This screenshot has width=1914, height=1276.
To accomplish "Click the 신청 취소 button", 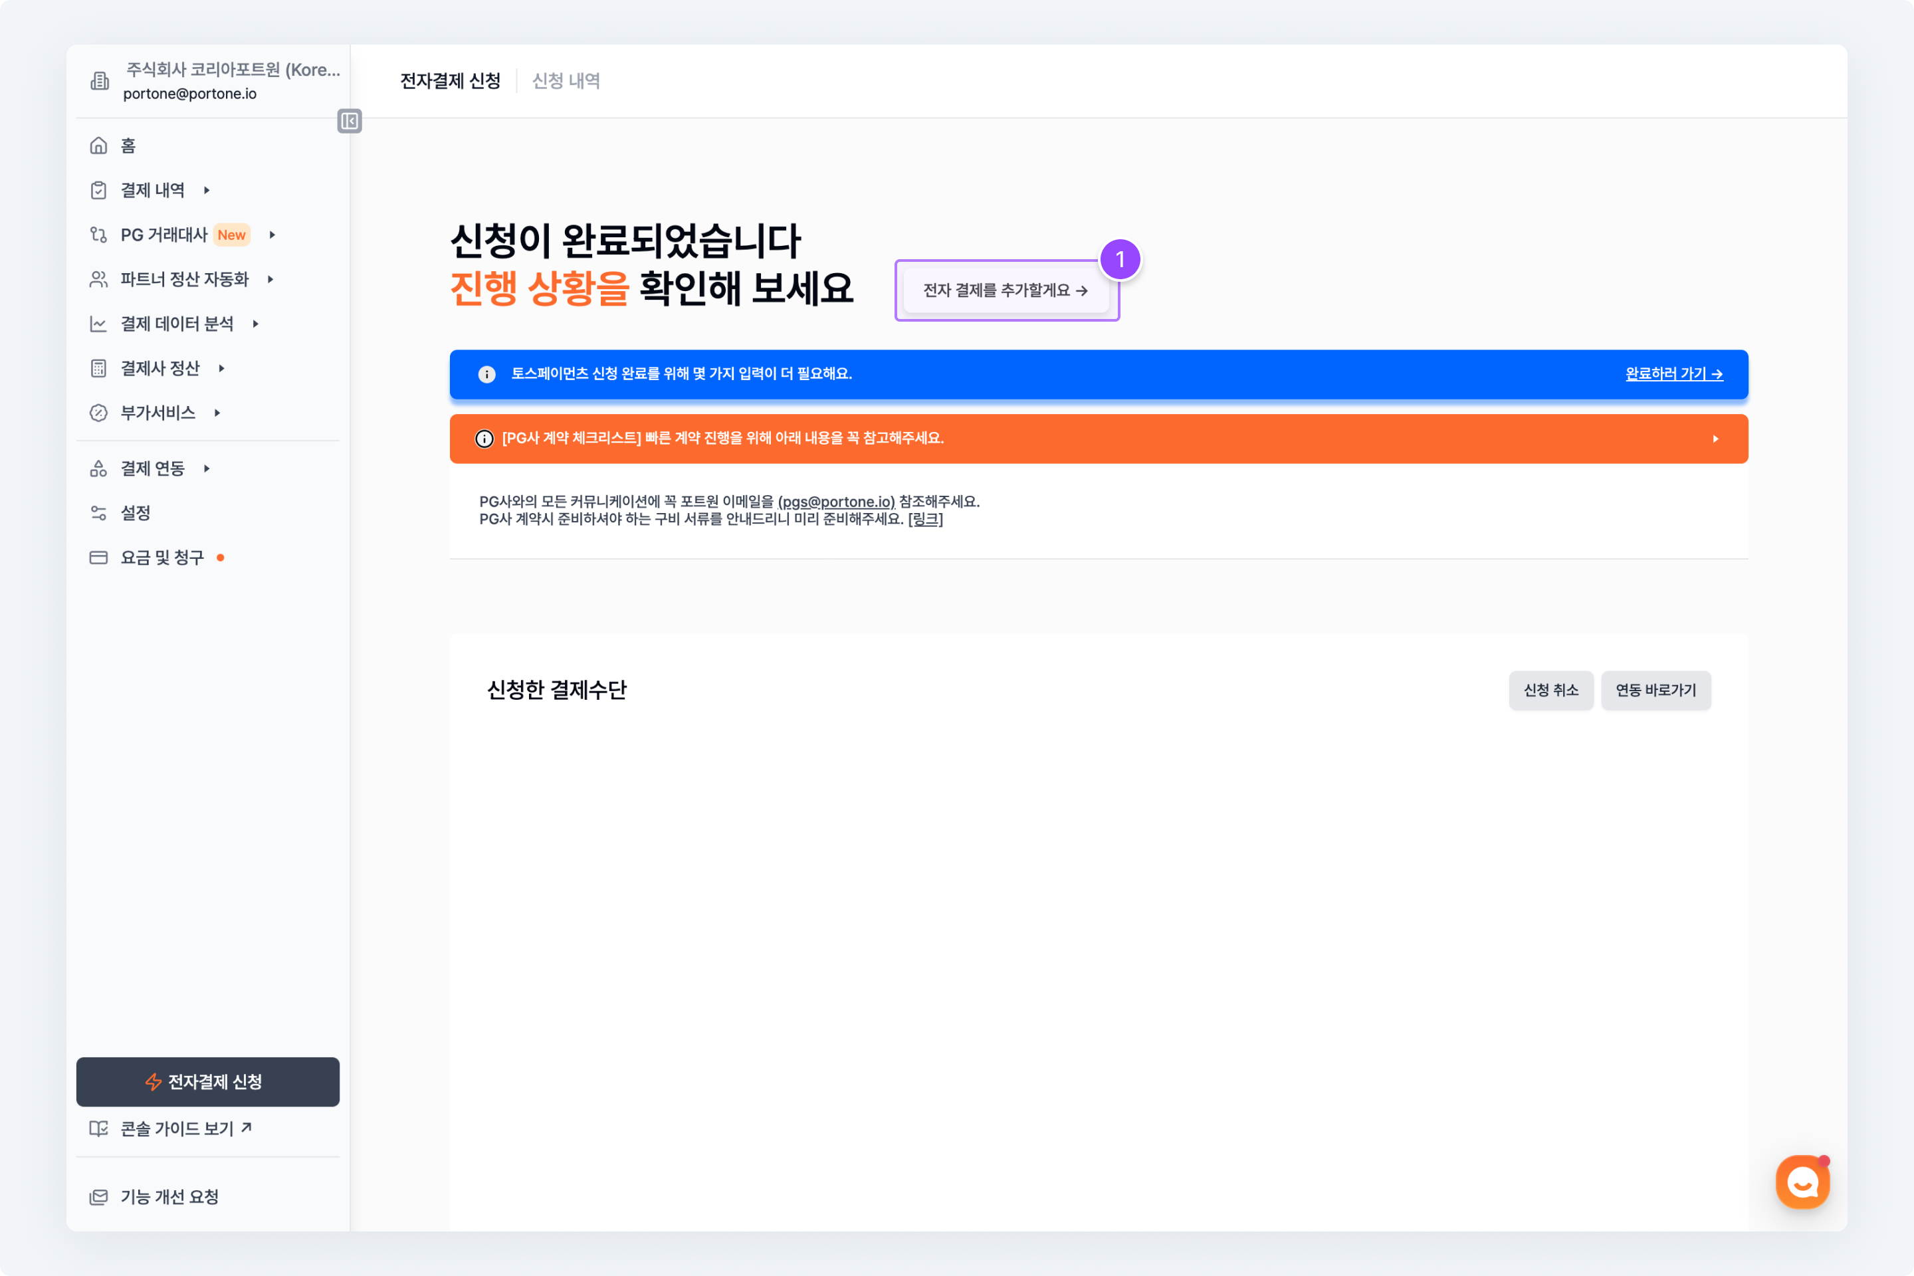I will click(1550, 690).
